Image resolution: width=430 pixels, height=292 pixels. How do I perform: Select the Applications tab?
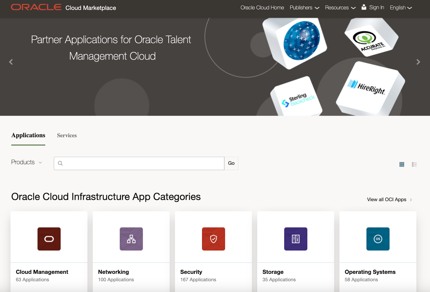point(28,135)
